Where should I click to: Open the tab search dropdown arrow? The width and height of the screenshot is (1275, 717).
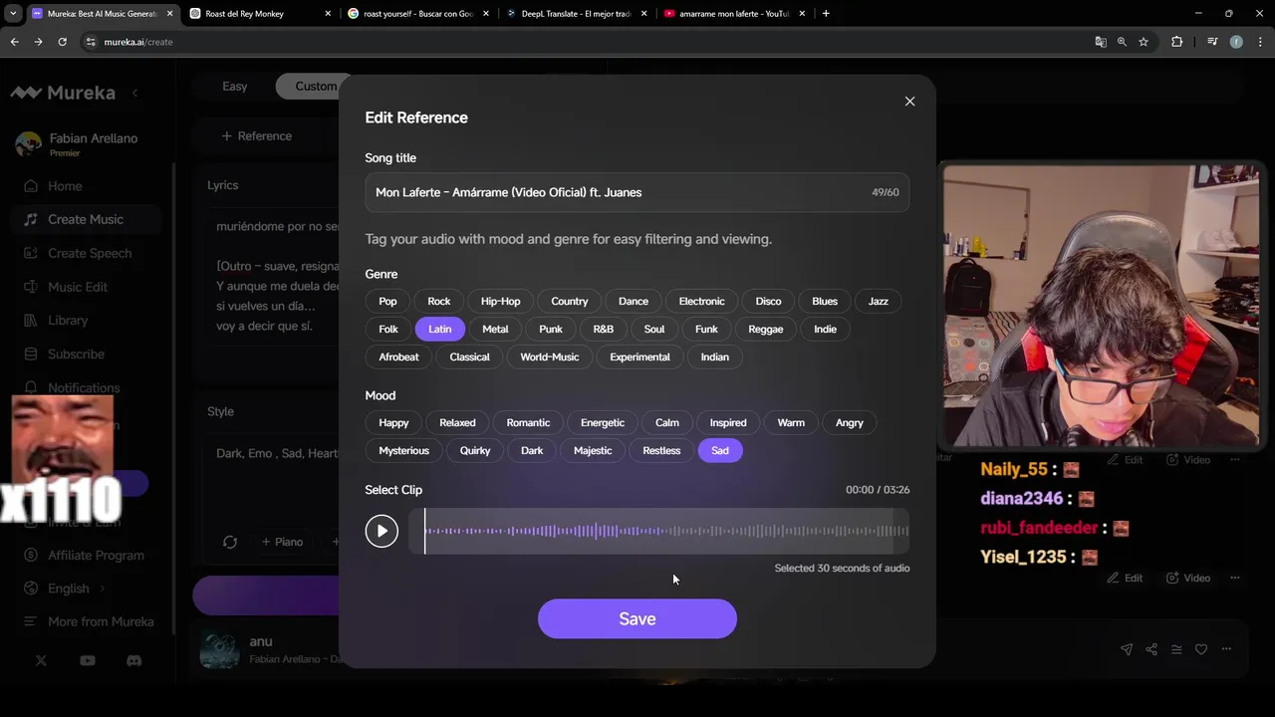point(13,14)
